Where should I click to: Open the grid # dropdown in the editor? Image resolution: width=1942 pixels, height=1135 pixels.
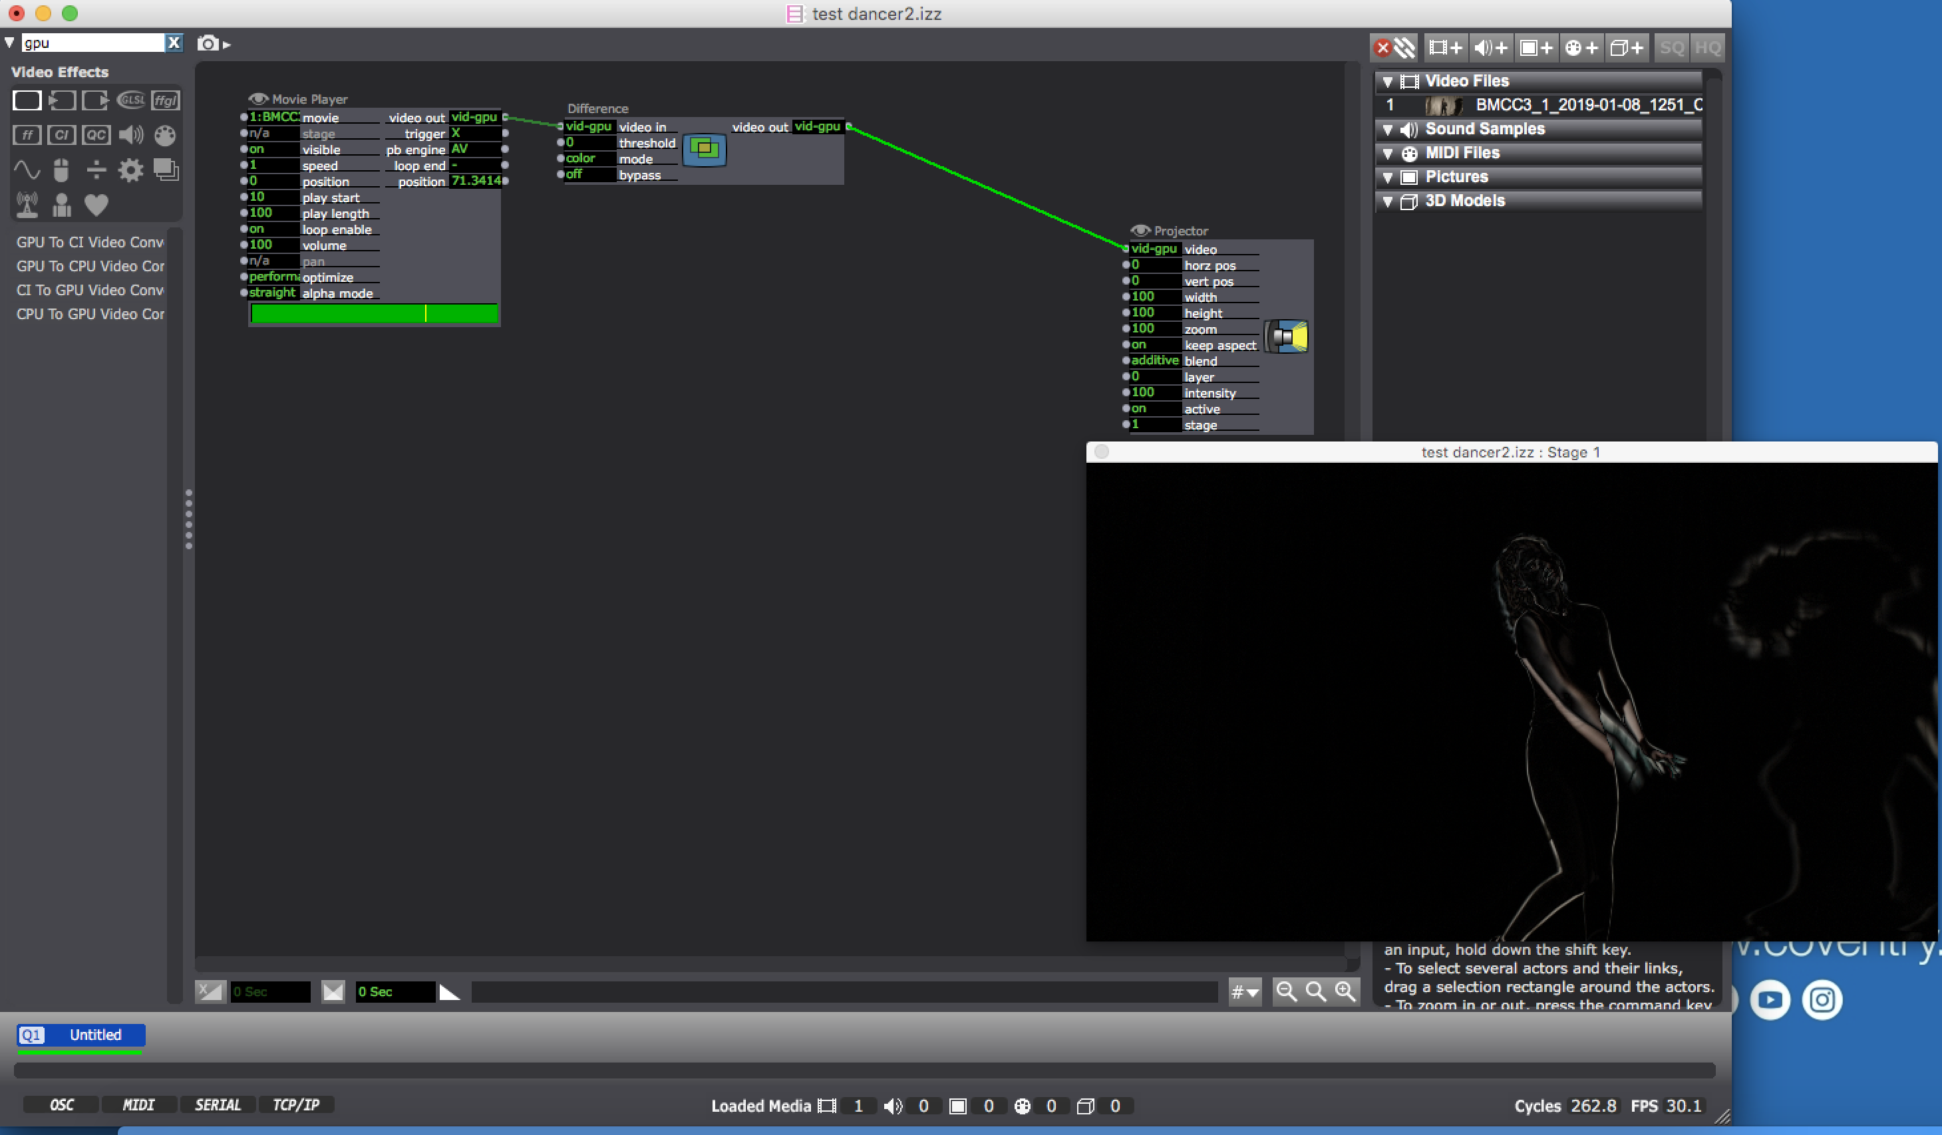click(1244, 992)
